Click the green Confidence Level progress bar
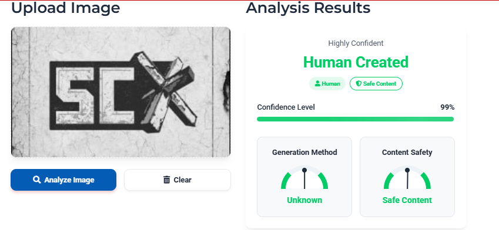The width and height of the screenshot is (499, 230). tap(355, 119)
